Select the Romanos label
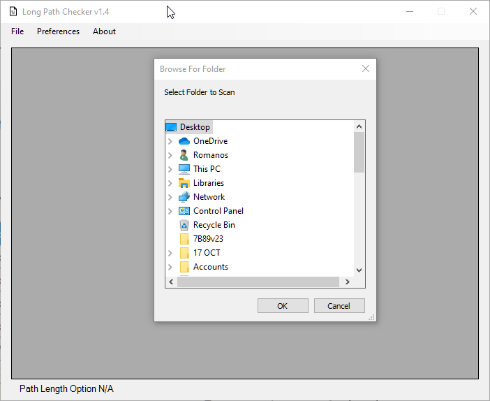Screen dimensions: 490x401 pos(211,155)
